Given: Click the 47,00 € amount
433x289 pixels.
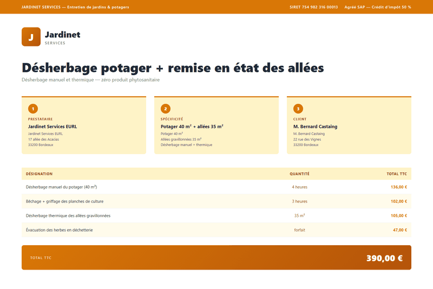Looking at the screenshot, I should click(x=400, y=230).
